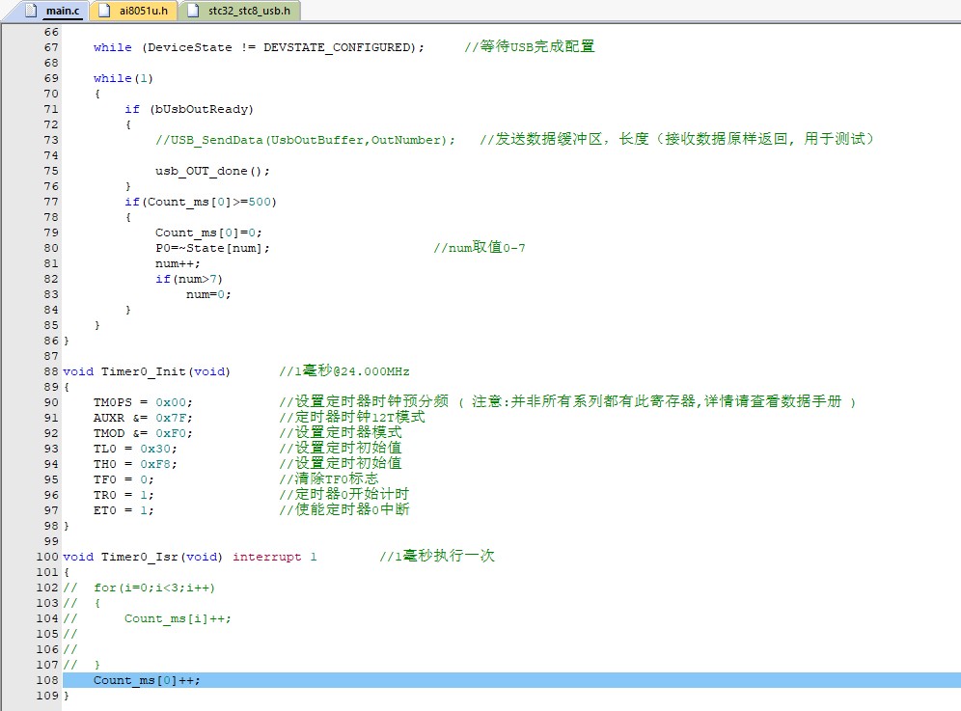Click the comment '//清除TF0标志'
961x711 pixels.
(329, 479)
